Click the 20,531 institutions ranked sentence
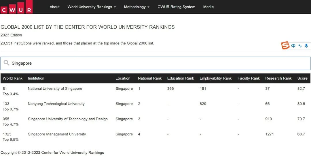Image resolution: width=311 pixels, height=160 pixels. pos(77,43)
